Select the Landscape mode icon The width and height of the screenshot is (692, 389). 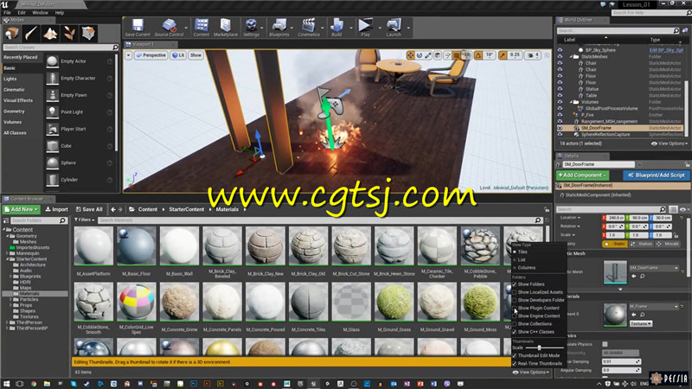tap(50, 33)
